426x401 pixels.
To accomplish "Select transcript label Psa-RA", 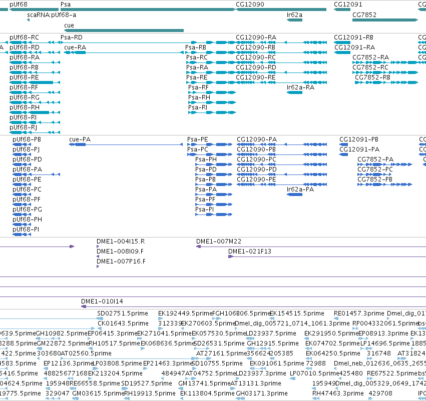I will pyautogui.click(x=197, y=67).
